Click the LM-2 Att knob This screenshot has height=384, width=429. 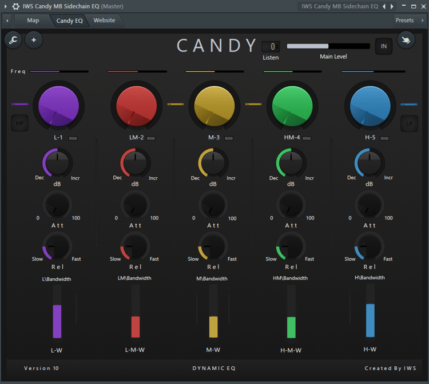point(135,205)
